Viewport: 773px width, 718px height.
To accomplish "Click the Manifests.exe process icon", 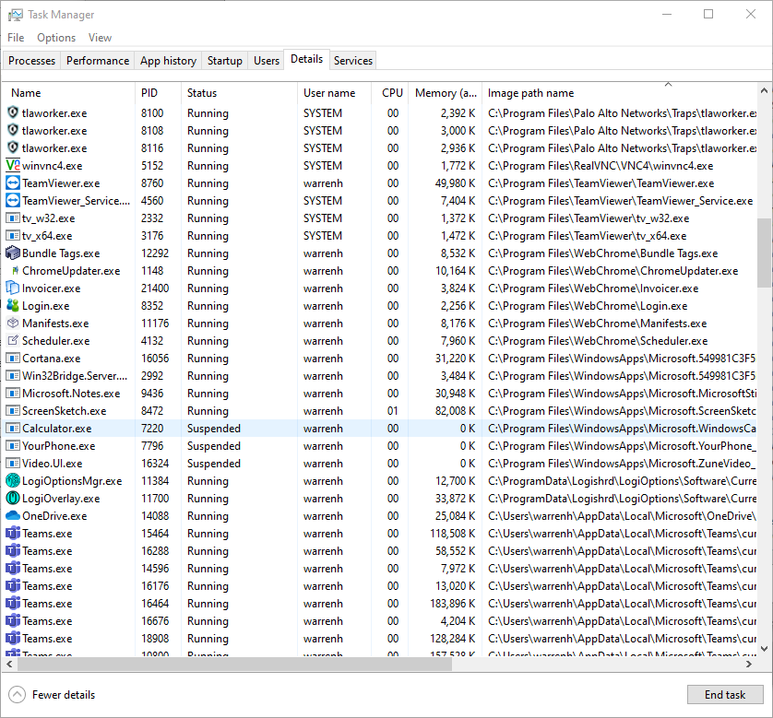I will point(13,323).
